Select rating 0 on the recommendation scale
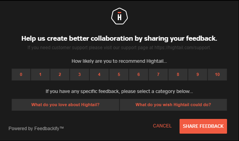 pyautogui.click(x=21, y=74)
